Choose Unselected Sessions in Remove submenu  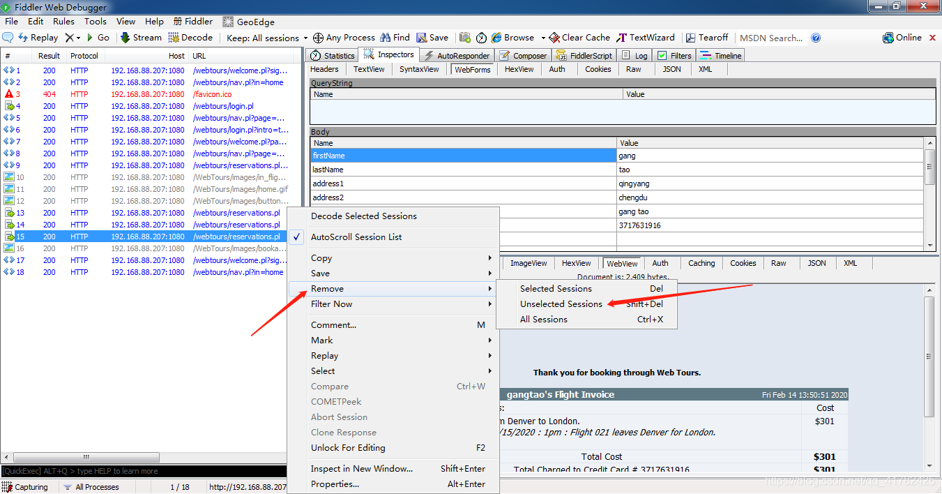(586, 304)
